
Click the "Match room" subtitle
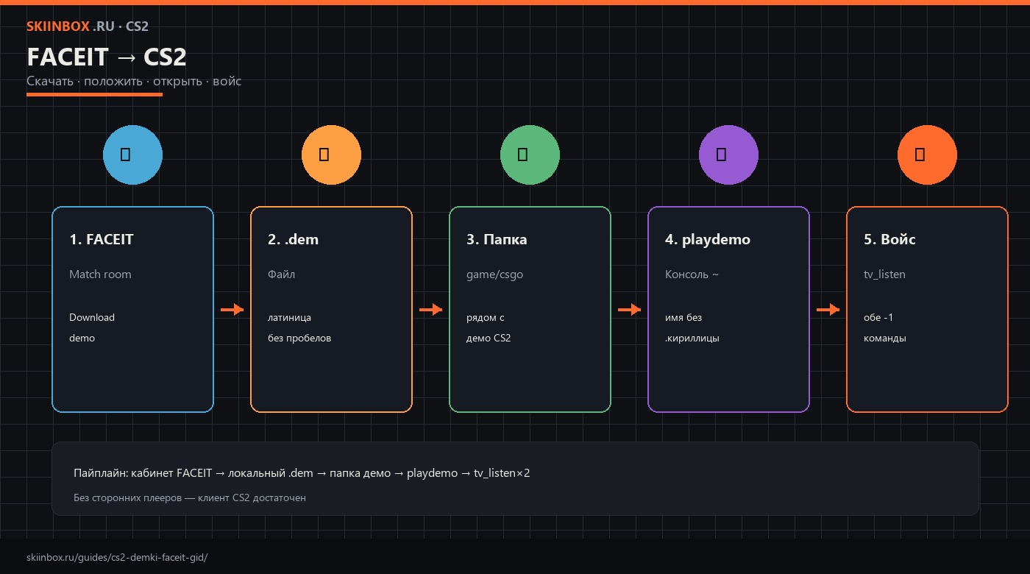point(100,274)
